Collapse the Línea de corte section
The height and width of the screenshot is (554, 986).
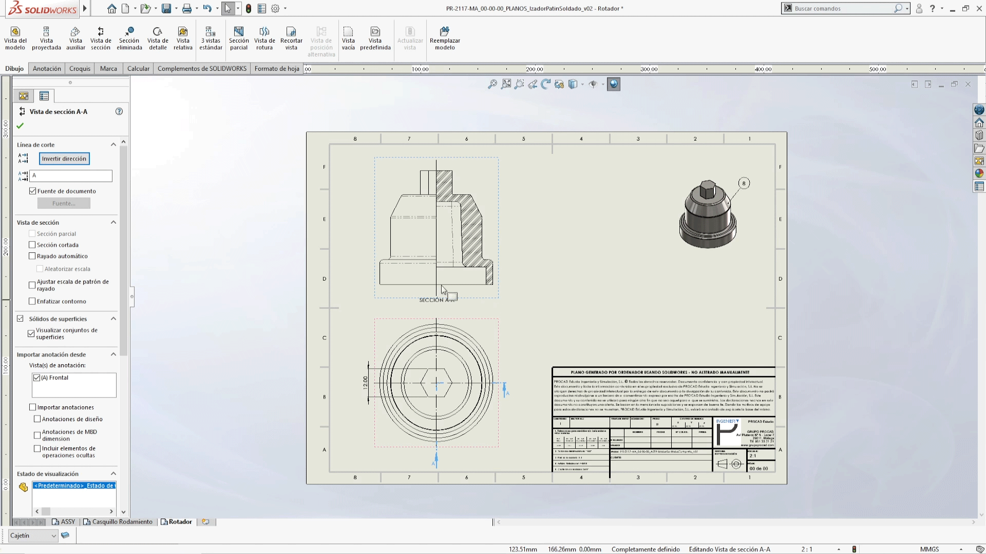113,145
